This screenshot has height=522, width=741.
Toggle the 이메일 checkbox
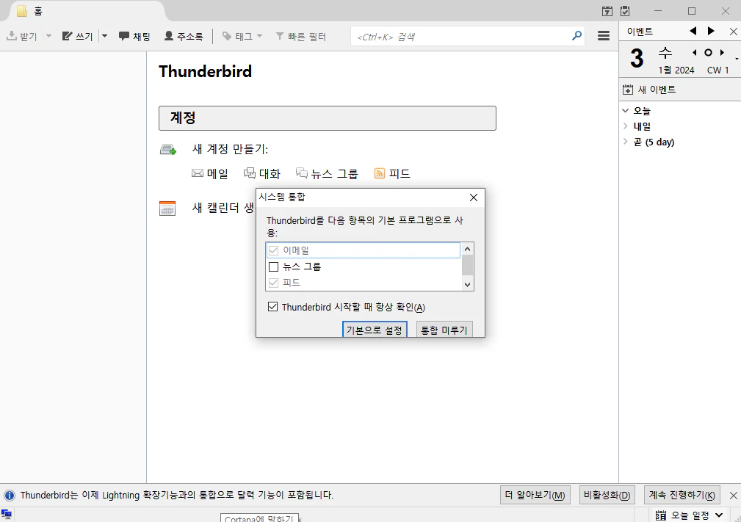(x=273, y=250)
